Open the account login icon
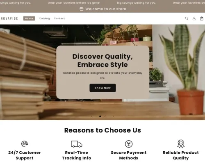This screenshot has width=205, height=164. [194, 18]
